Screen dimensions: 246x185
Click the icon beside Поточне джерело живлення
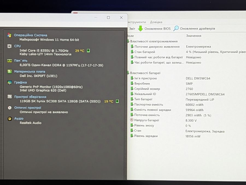tap(132, 46)
